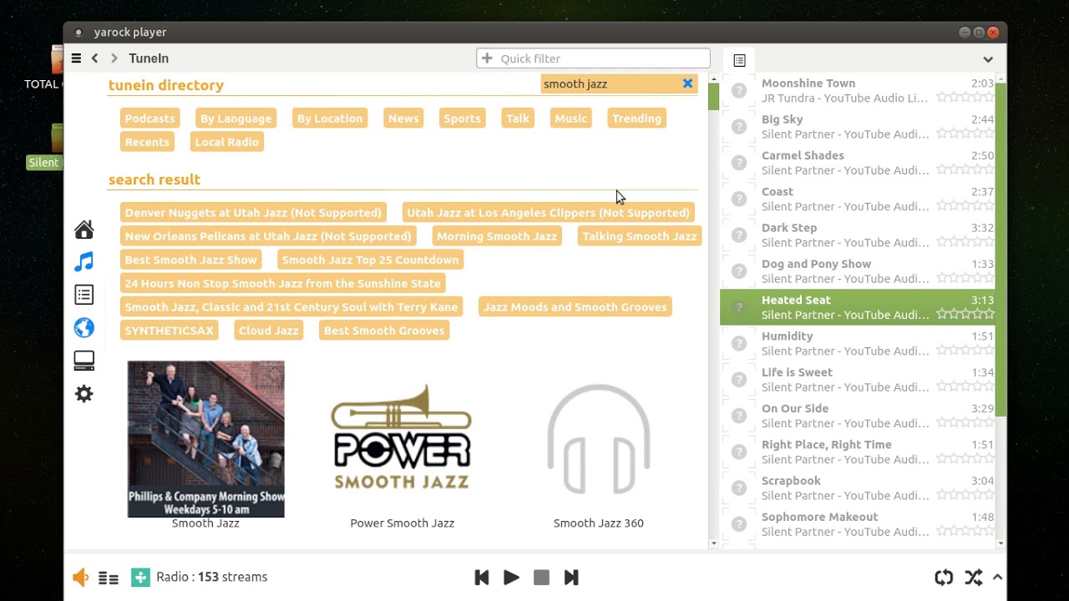Image resolution: width=1069 pixels, height=601 pixels.
Task: Open the Computer files sidebar icon
Action: pyautogui.click(x=84, y=361)
